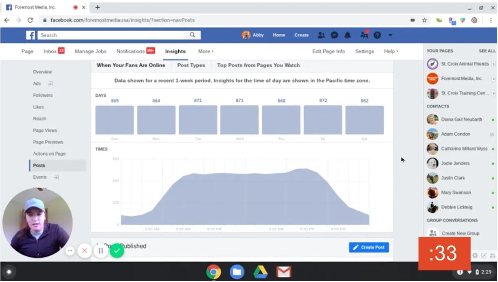Switch to the Post Types tab
498x282 pixels.
[191, 65]
